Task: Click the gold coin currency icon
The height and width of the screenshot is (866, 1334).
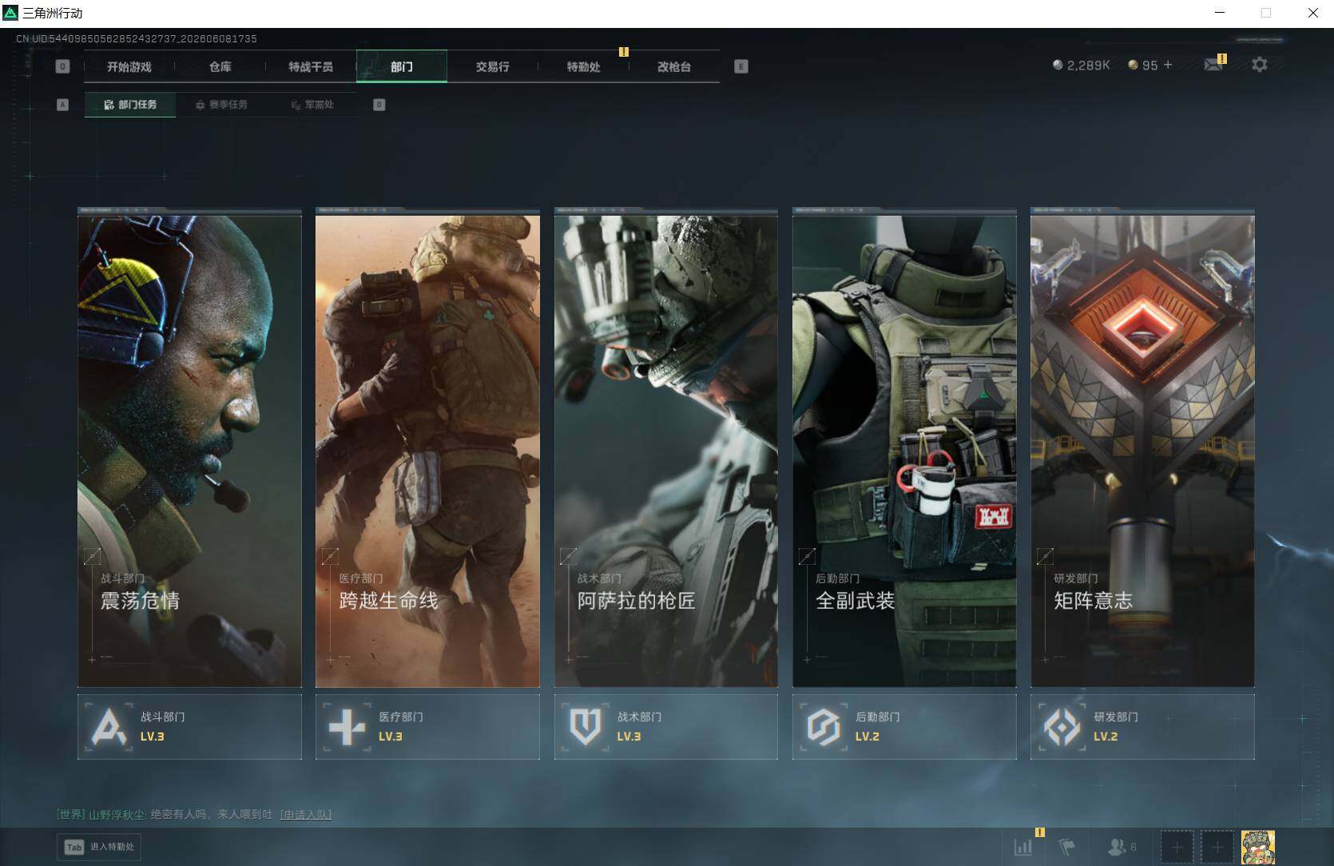Action: pyautogui.click(x=1133, y=65)
